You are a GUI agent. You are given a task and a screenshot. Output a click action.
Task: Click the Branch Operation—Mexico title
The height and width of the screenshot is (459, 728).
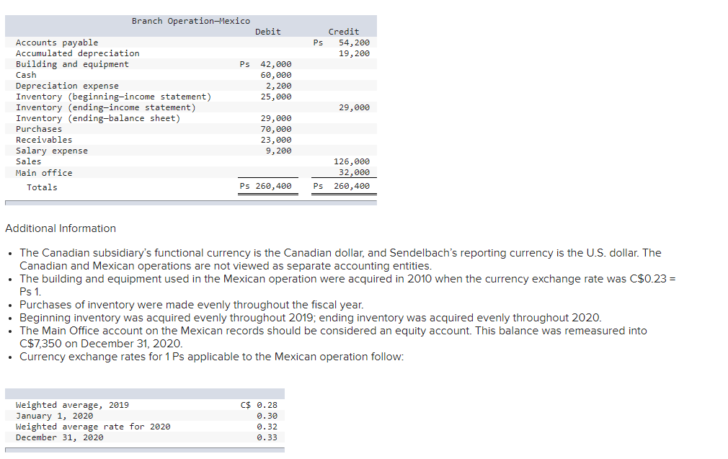pos(191,20)
